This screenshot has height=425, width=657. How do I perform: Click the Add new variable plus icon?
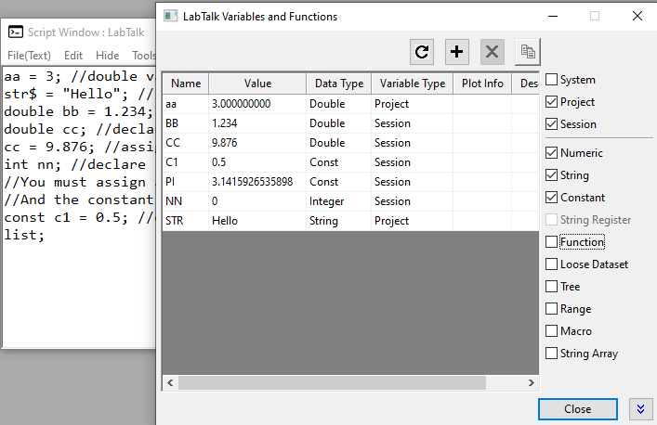coord(456,52)
